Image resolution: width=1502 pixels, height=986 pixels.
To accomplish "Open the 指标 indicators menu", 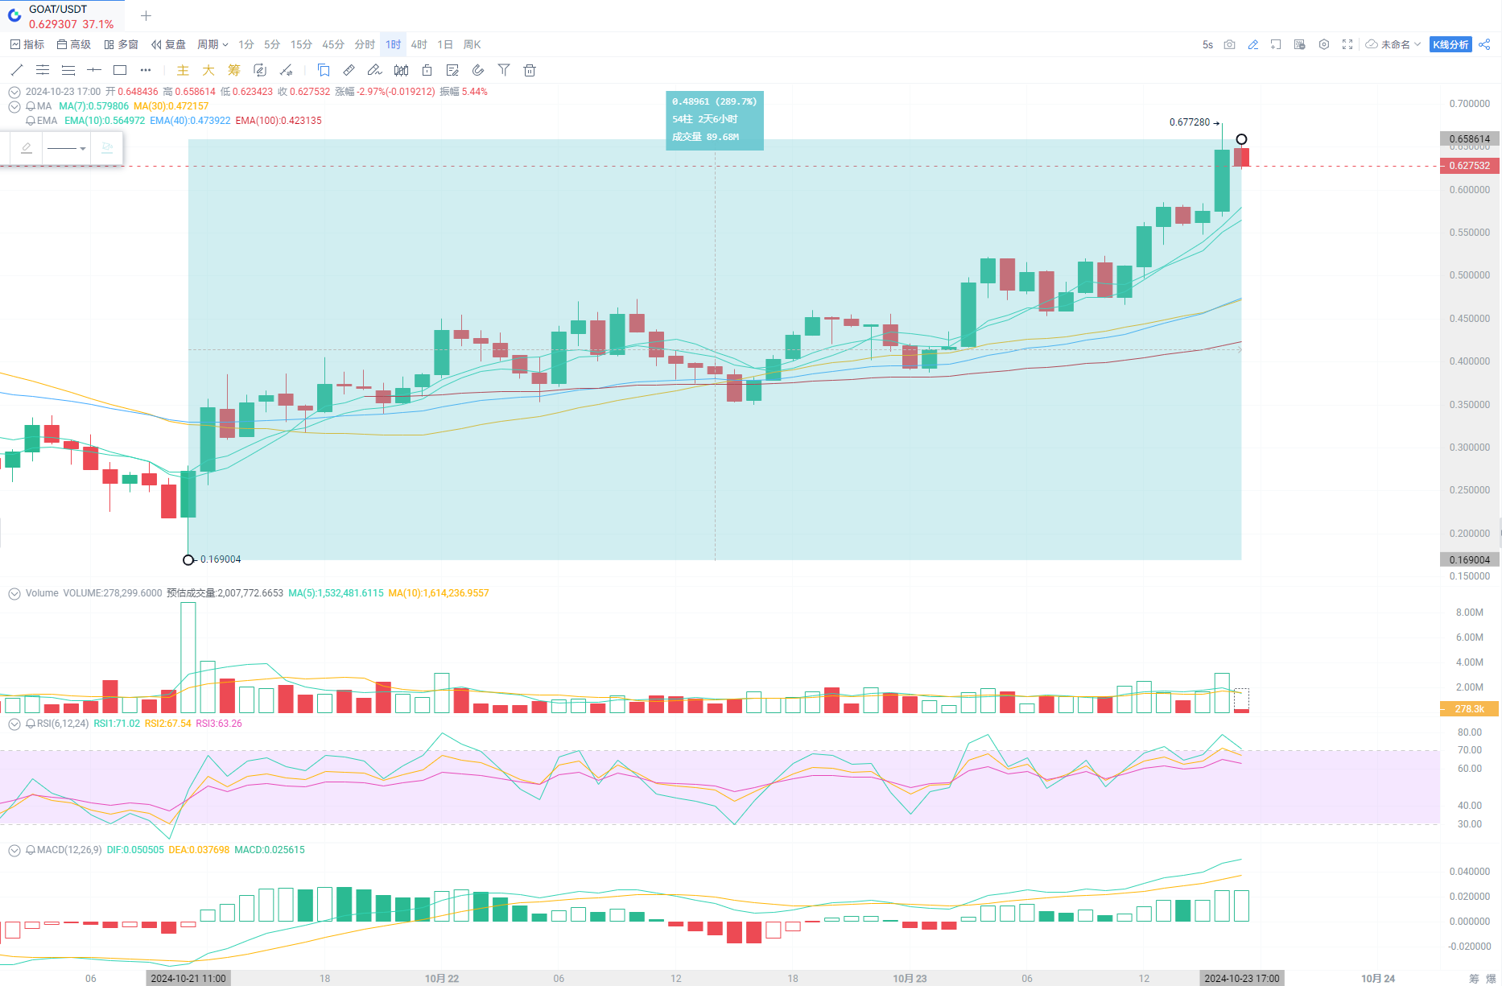I will pos(27,44).
